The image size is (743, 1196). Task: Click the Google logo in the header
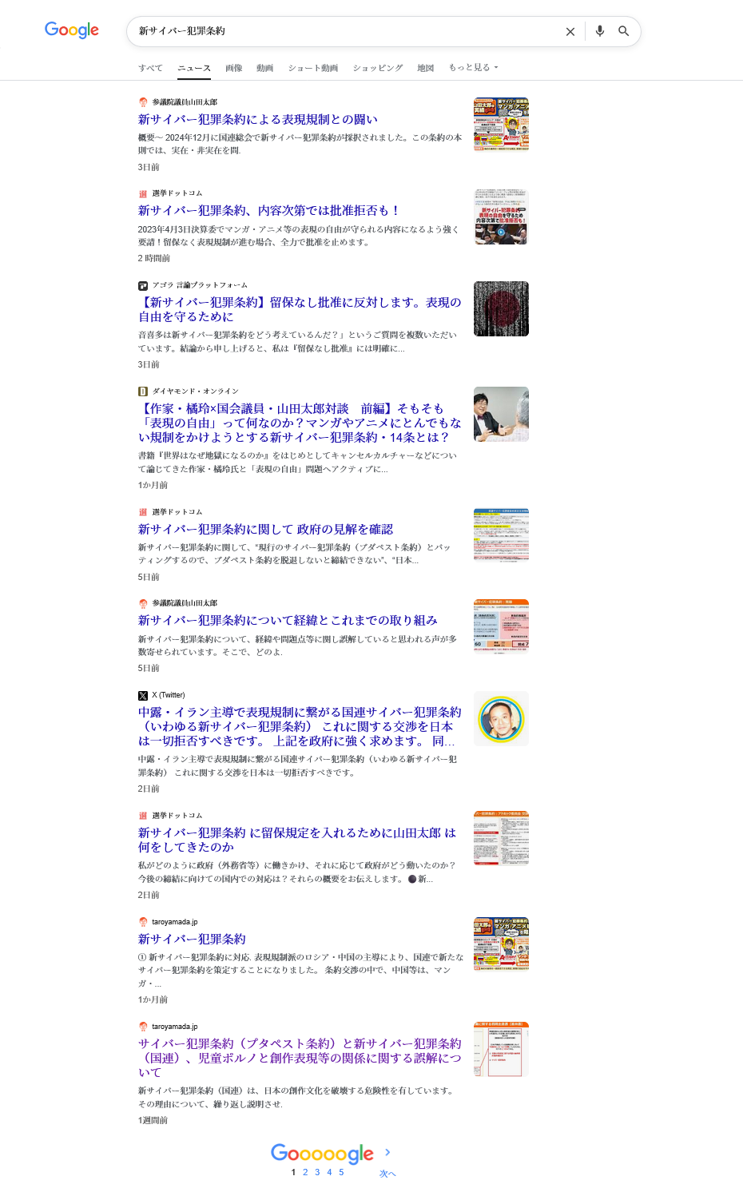tap(72, 30)
